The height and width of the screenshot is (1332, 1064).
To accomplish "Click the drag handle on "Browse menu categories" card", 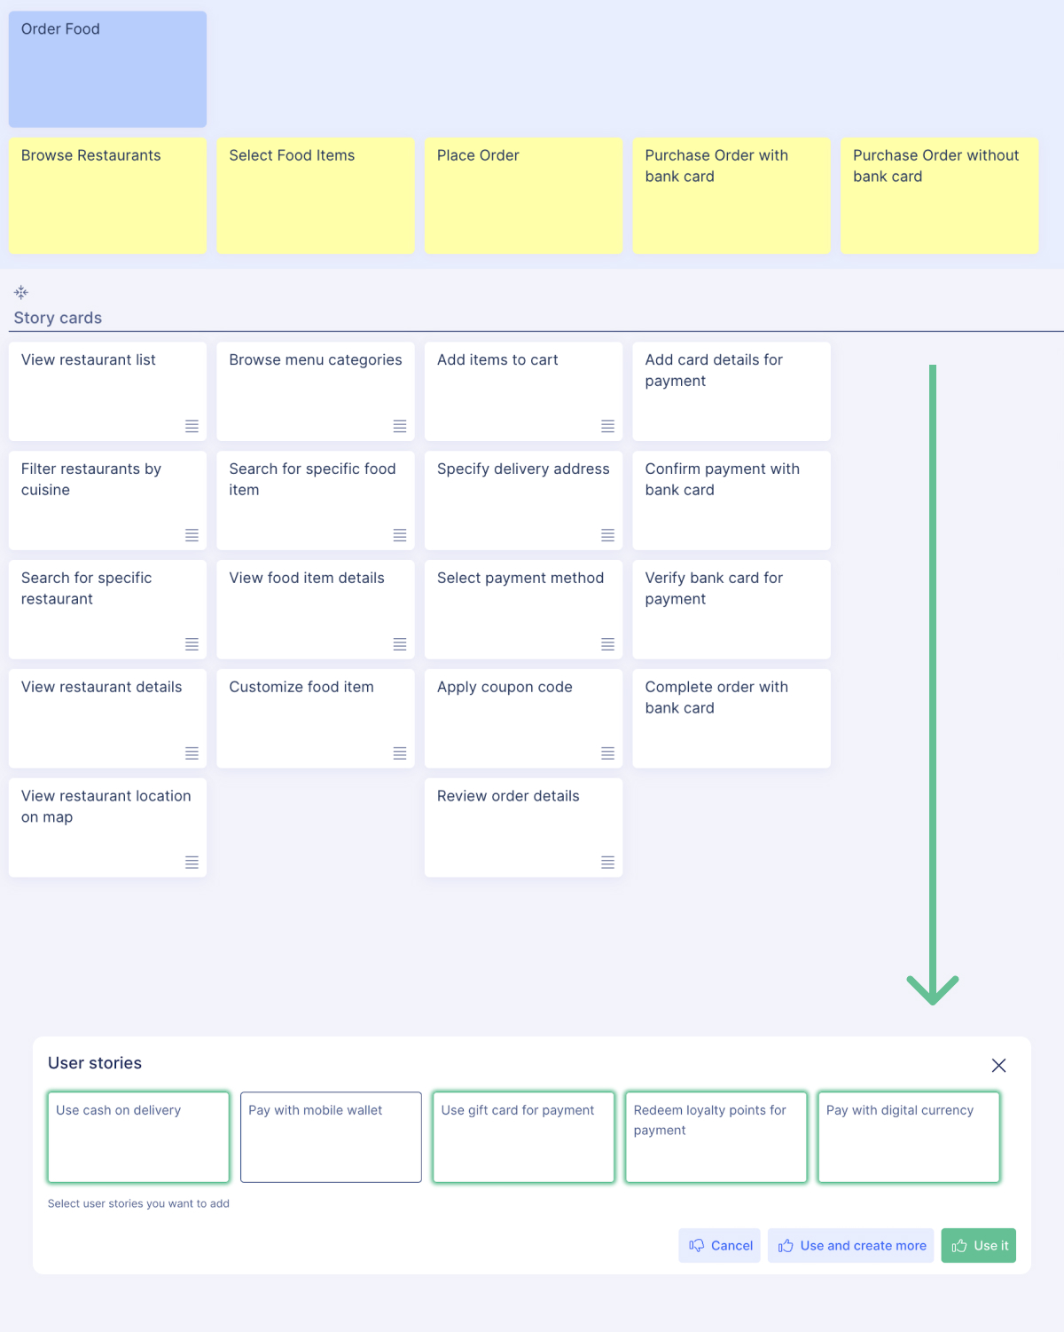I will coord(400,426).
